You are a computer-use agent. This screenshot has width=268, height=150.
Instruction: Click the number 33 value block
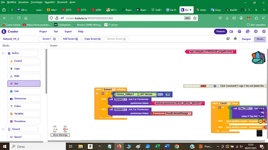tap(167, 94)
